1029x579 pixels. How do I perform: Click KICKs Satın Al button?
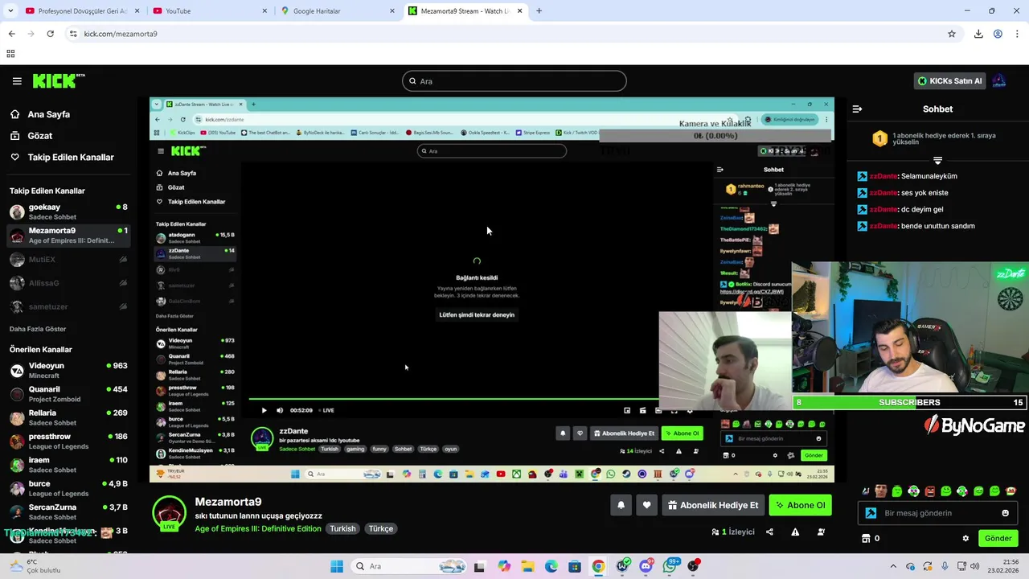(x=950, y=81)
